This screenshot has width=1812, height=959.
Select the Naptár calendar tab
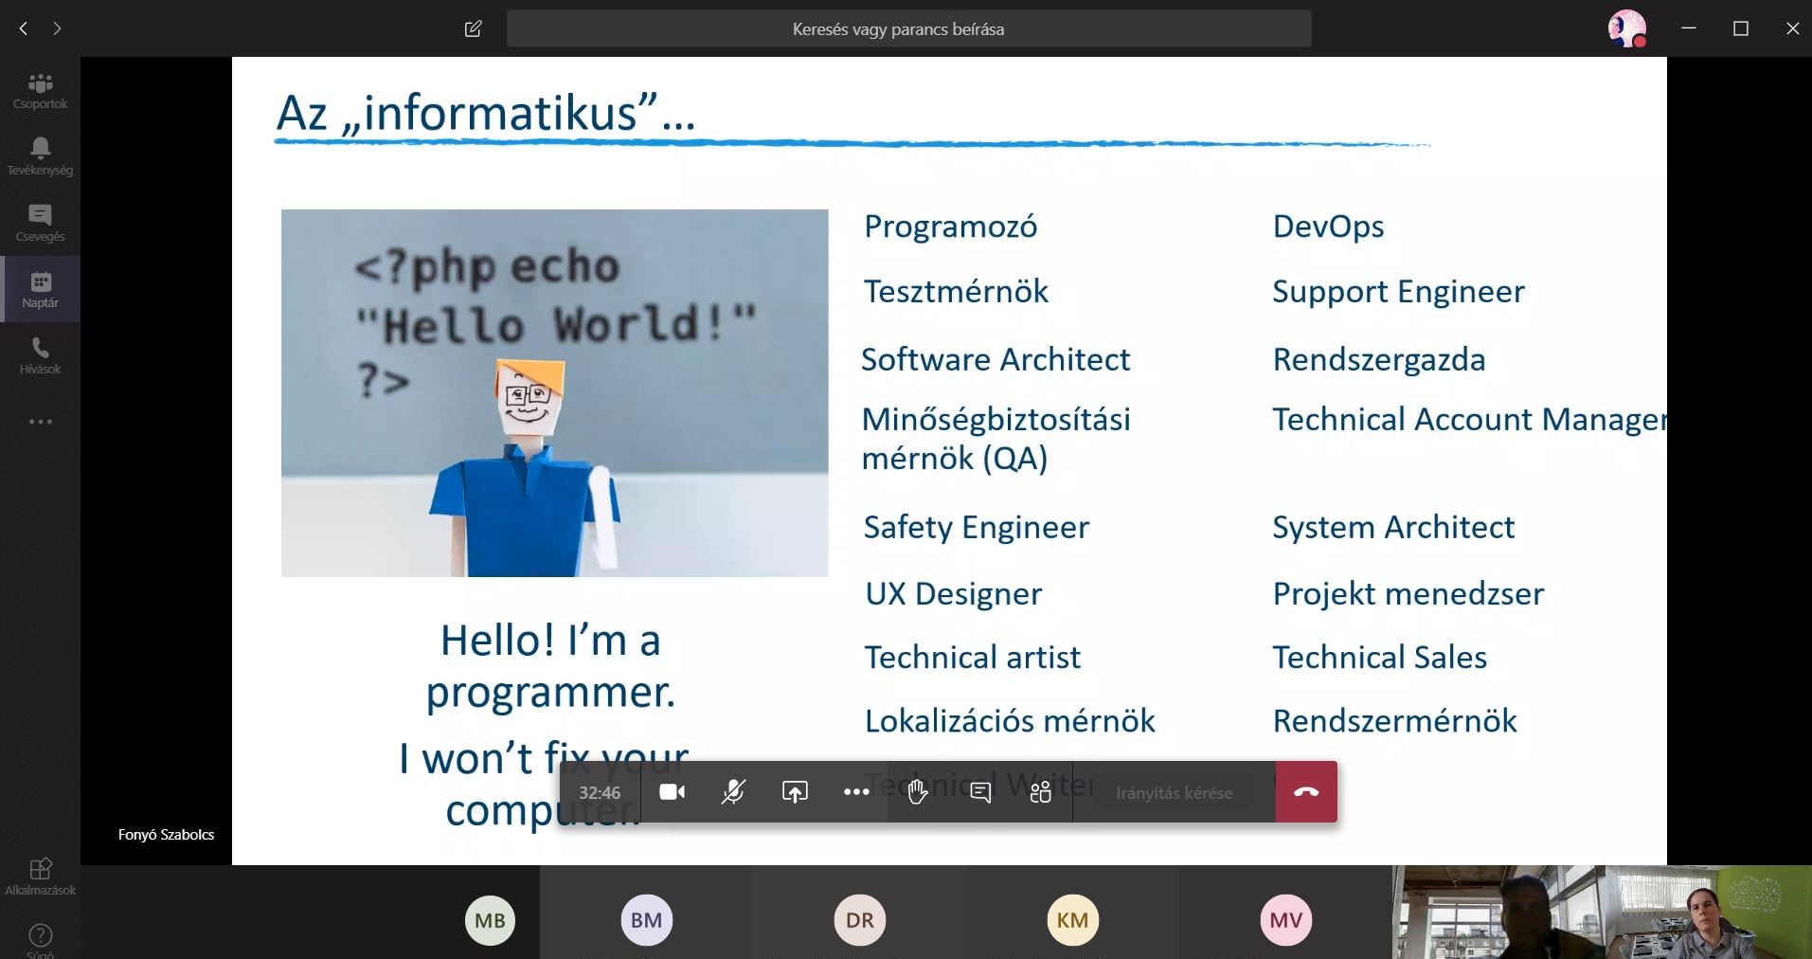[x=40, y=289]
